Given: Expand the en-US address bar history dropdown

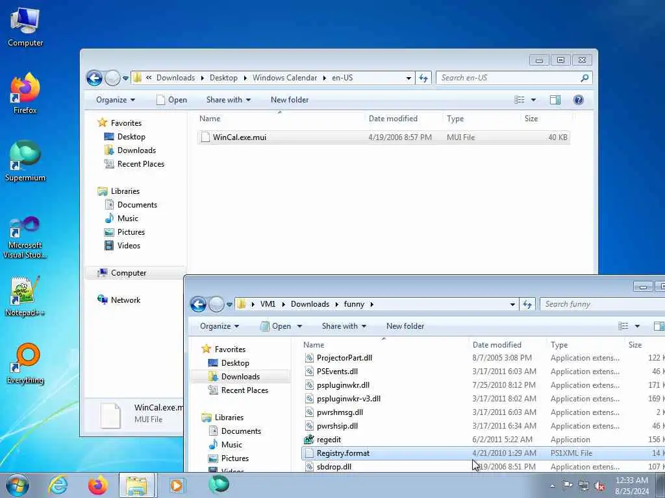Looking at the screenshot, I should (408, 78).
